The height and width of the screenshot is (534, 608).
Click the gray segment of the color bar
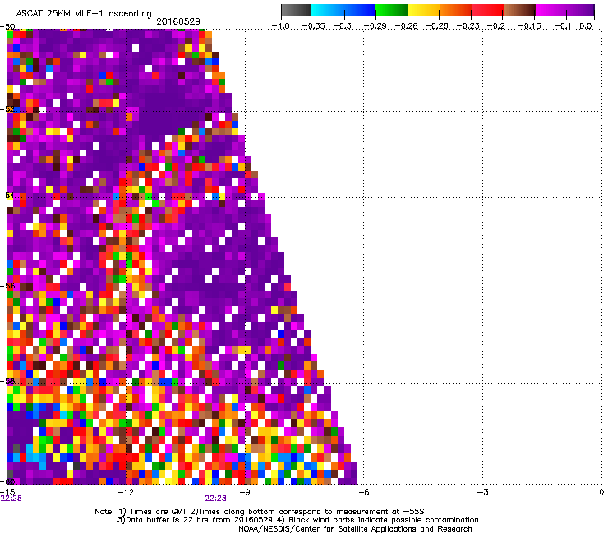(297, 11)
